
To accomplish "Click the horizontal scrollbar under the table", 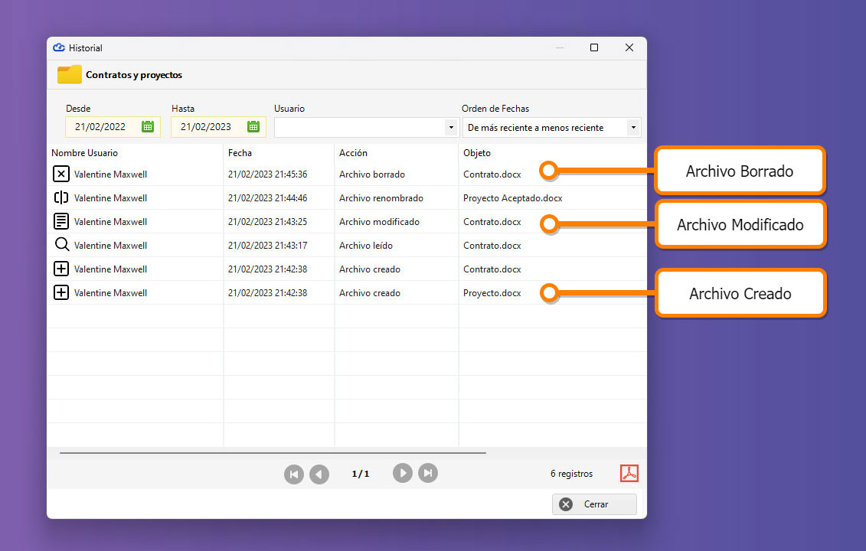I will point(273,453).
